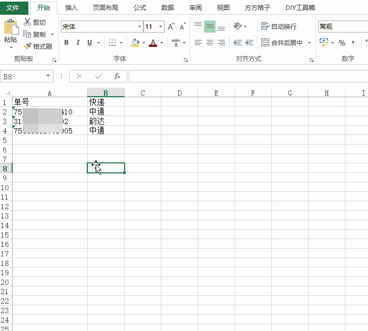The height and width of the screenshot is (331, 368).
Task: Increase indent in cell
Action: (249, 43)
